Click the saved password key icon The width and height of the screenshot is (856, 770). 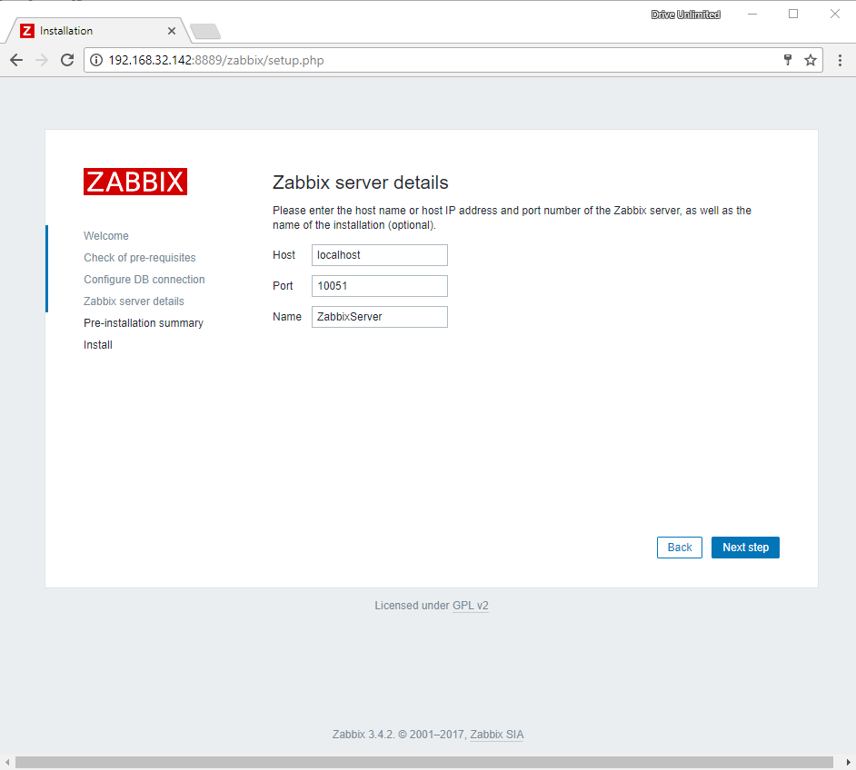788,60
